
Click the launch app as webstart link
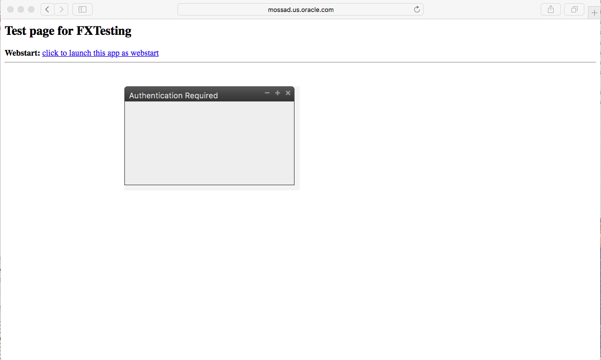pyautogui.click(x=100, y=53)
